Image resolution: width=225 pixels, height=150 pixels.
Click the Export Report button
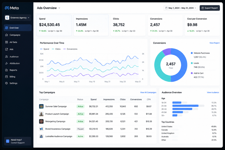click(210, 8)
